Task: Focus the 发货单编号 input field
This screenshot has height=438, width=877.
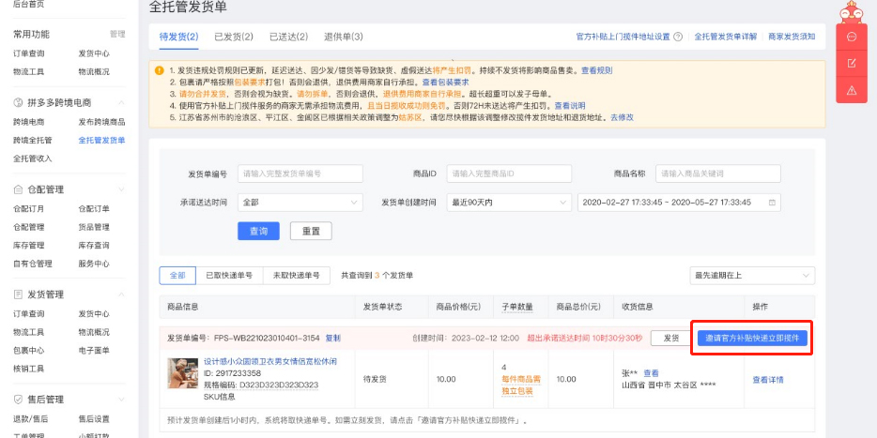Action: point(300,174)
